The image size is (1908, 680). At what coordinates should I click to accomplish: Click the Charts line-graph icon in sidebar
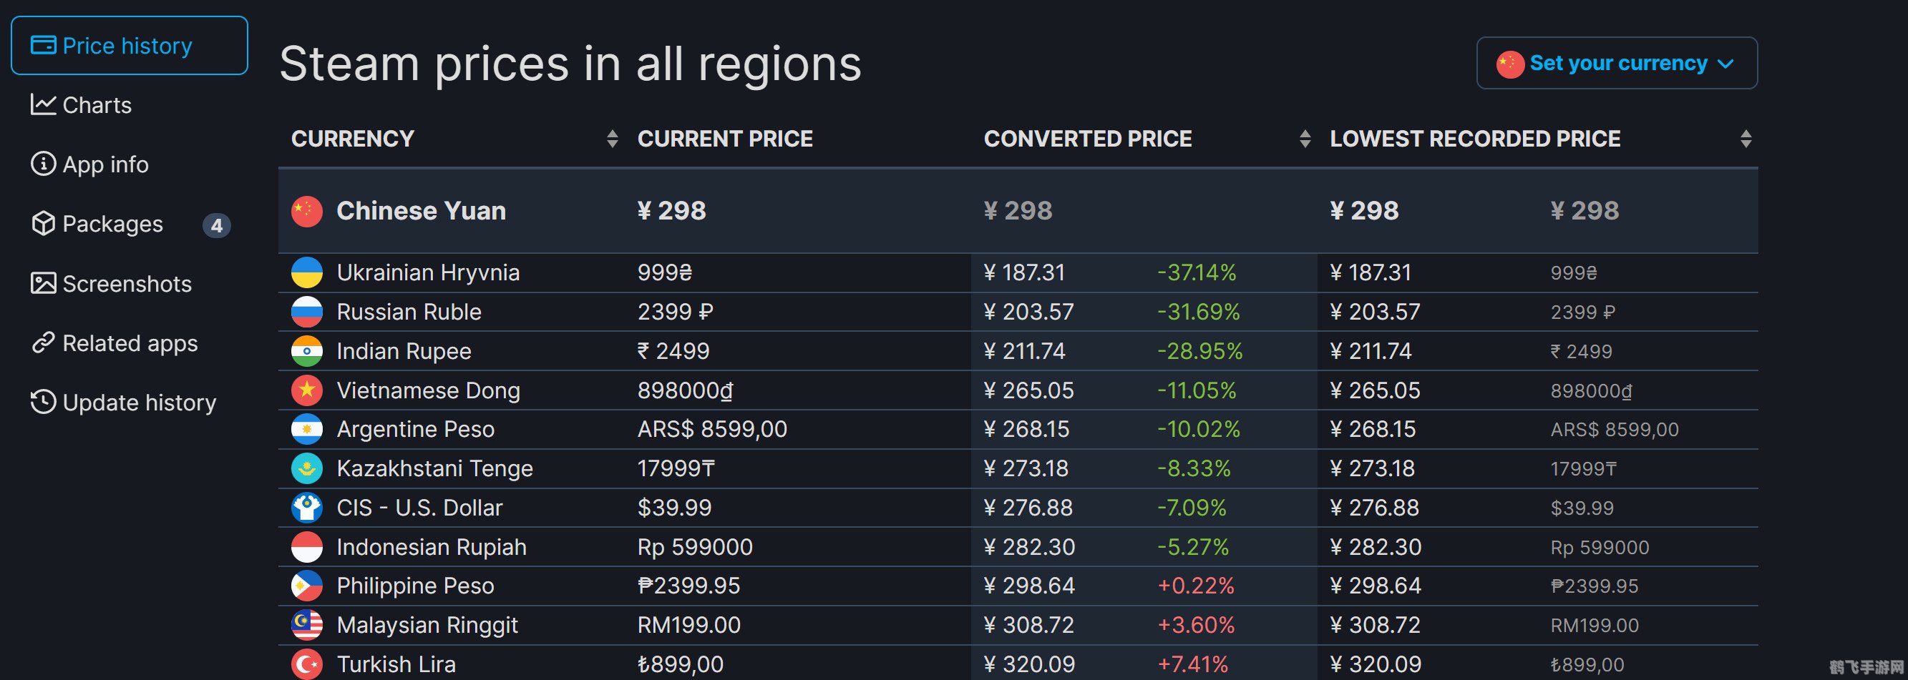(44, 104)
